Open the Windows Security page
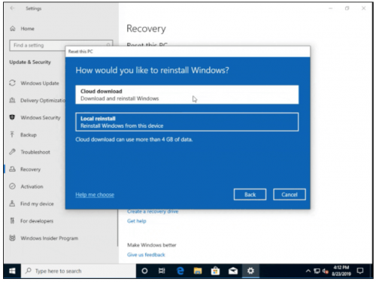376x282 pixels. click(x=41, y=117)
